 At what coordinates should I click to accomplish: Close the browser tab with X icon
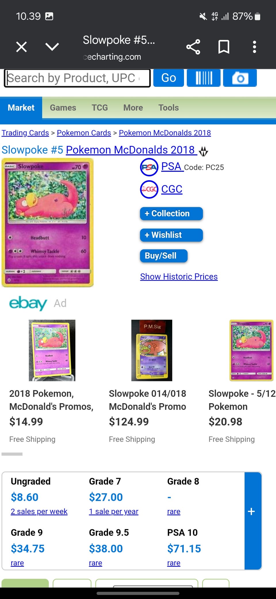tap(22, 47)
